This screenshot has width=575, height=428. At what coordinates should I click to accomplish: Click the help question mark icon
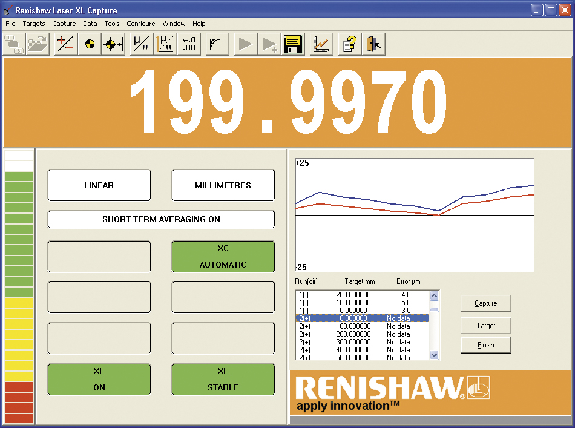(349, 44)
